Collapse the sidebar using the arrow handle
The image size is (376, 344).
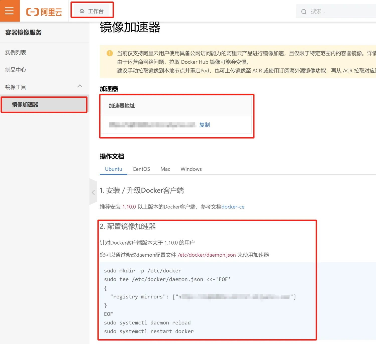(x=93, y=192)
